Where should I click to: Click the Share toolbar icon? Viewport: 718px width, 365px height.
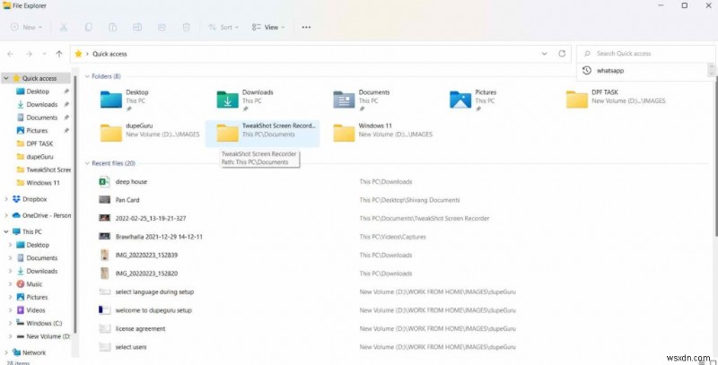(162, 28)
